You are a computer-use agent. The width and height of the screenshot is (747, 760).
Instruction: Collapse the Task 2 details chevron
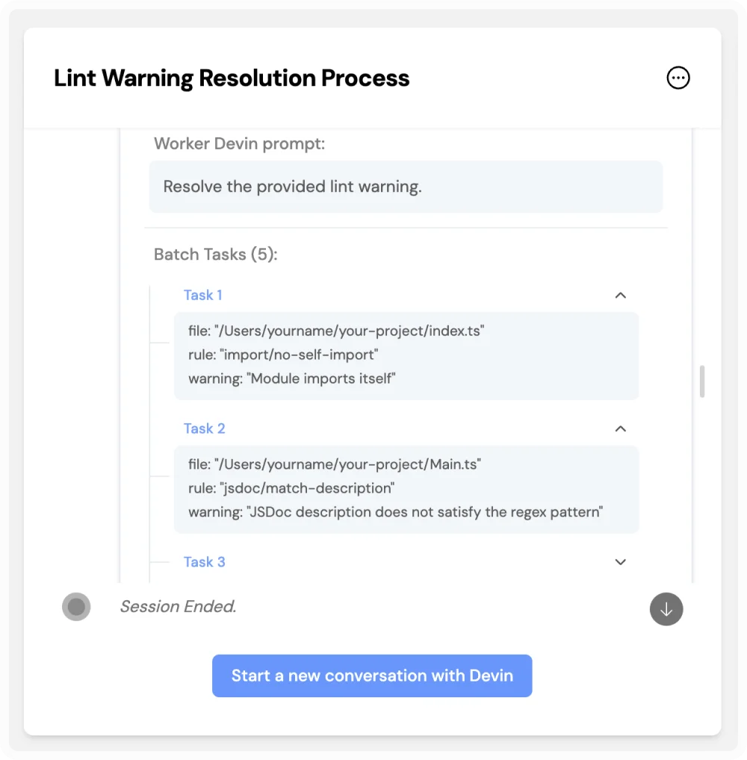[620, 429]
